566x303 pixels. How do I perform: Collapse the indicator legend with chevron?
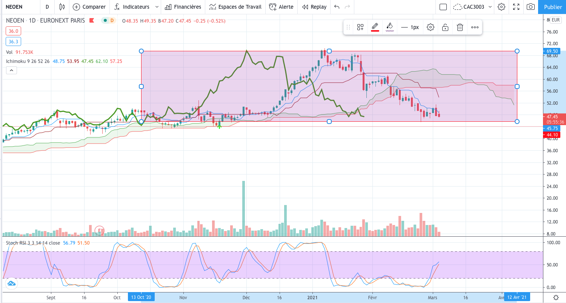(11, 70)
